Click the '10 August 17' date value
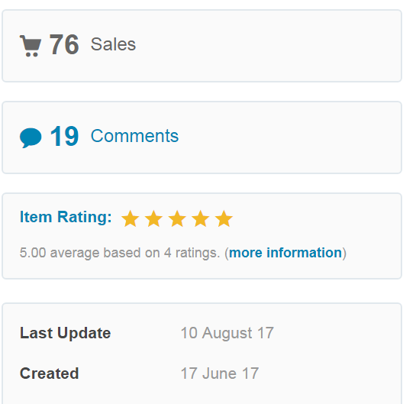Image resolution: width=403 pixels, height=404 pixels. point(227,333)
